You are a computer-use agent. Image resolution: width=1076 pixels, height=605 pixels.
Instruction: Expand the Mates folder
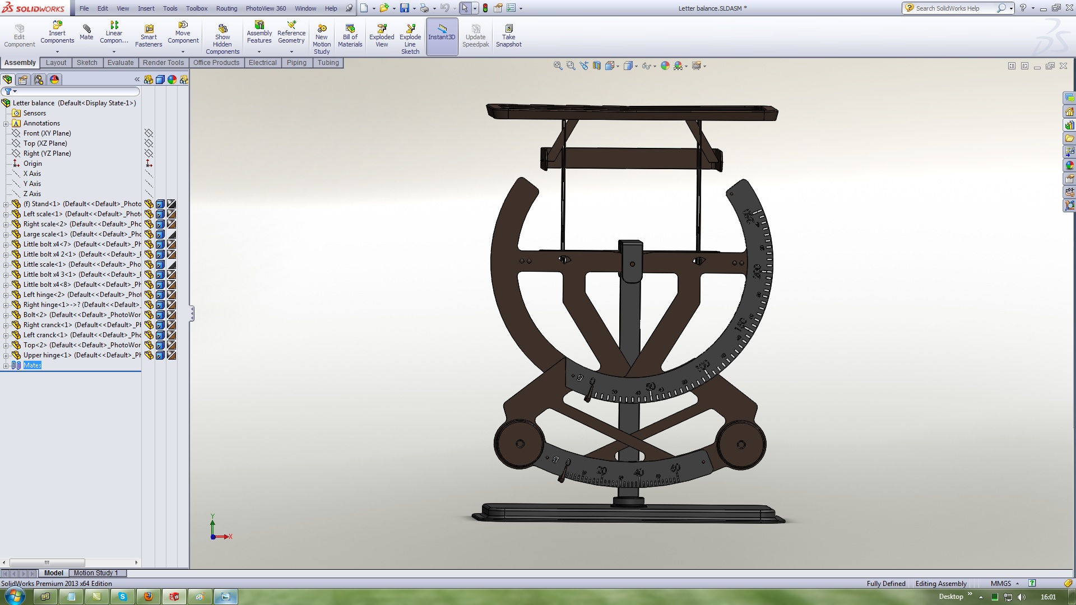(x=6, y=366)
